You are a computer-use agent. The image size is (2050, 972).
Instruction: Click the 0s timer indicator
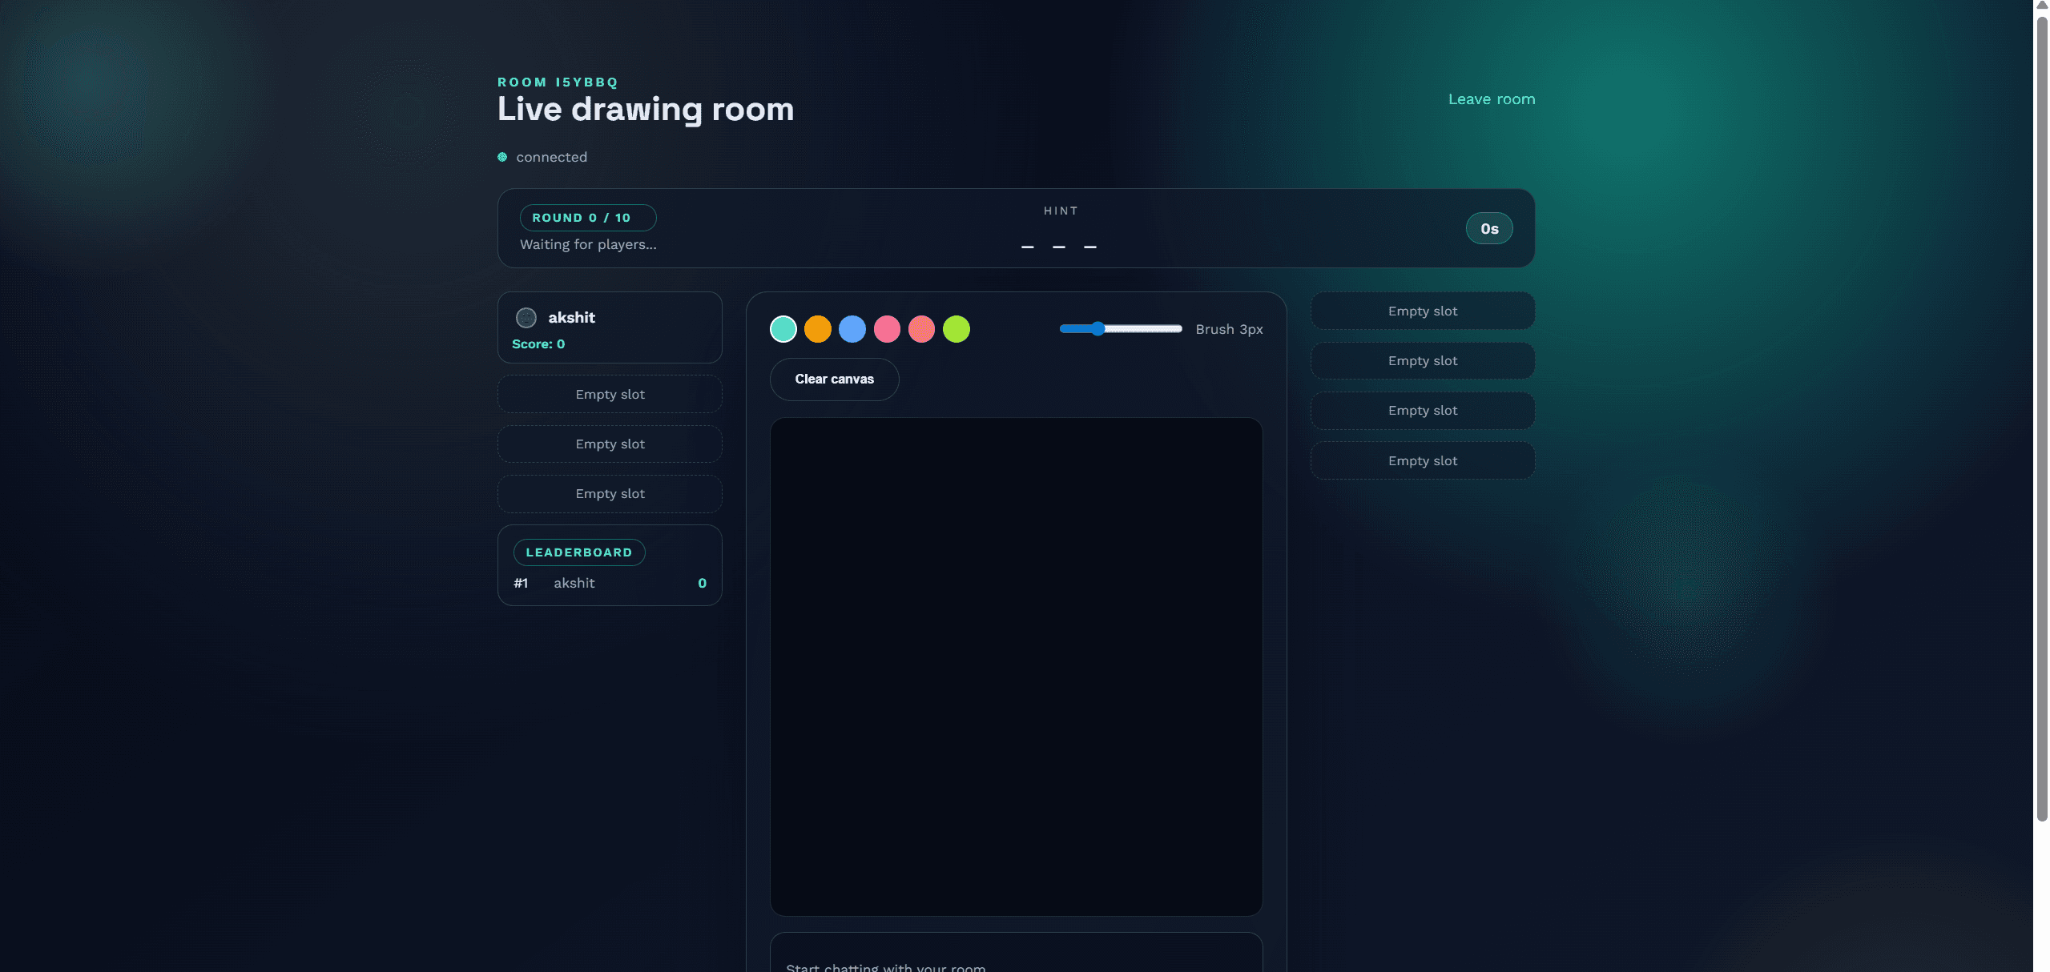click(x=1488, y=228)
